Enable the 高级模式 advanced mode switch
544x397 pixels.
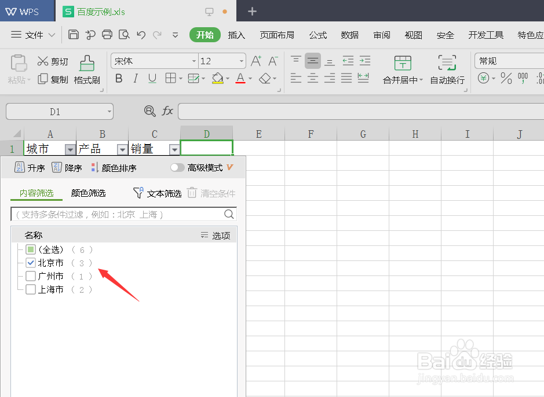pyautogui.click(x=177, y=168)
